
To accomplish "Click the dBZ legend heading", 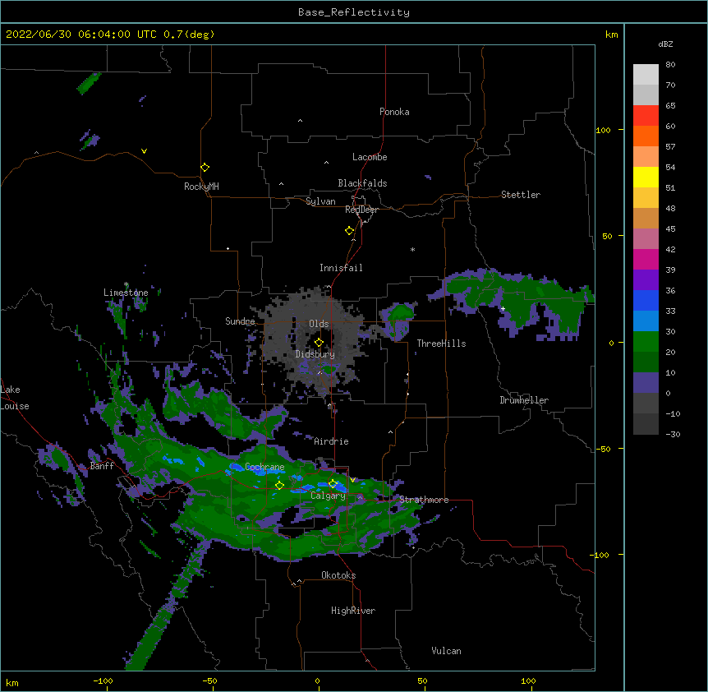I will point(665,44).
